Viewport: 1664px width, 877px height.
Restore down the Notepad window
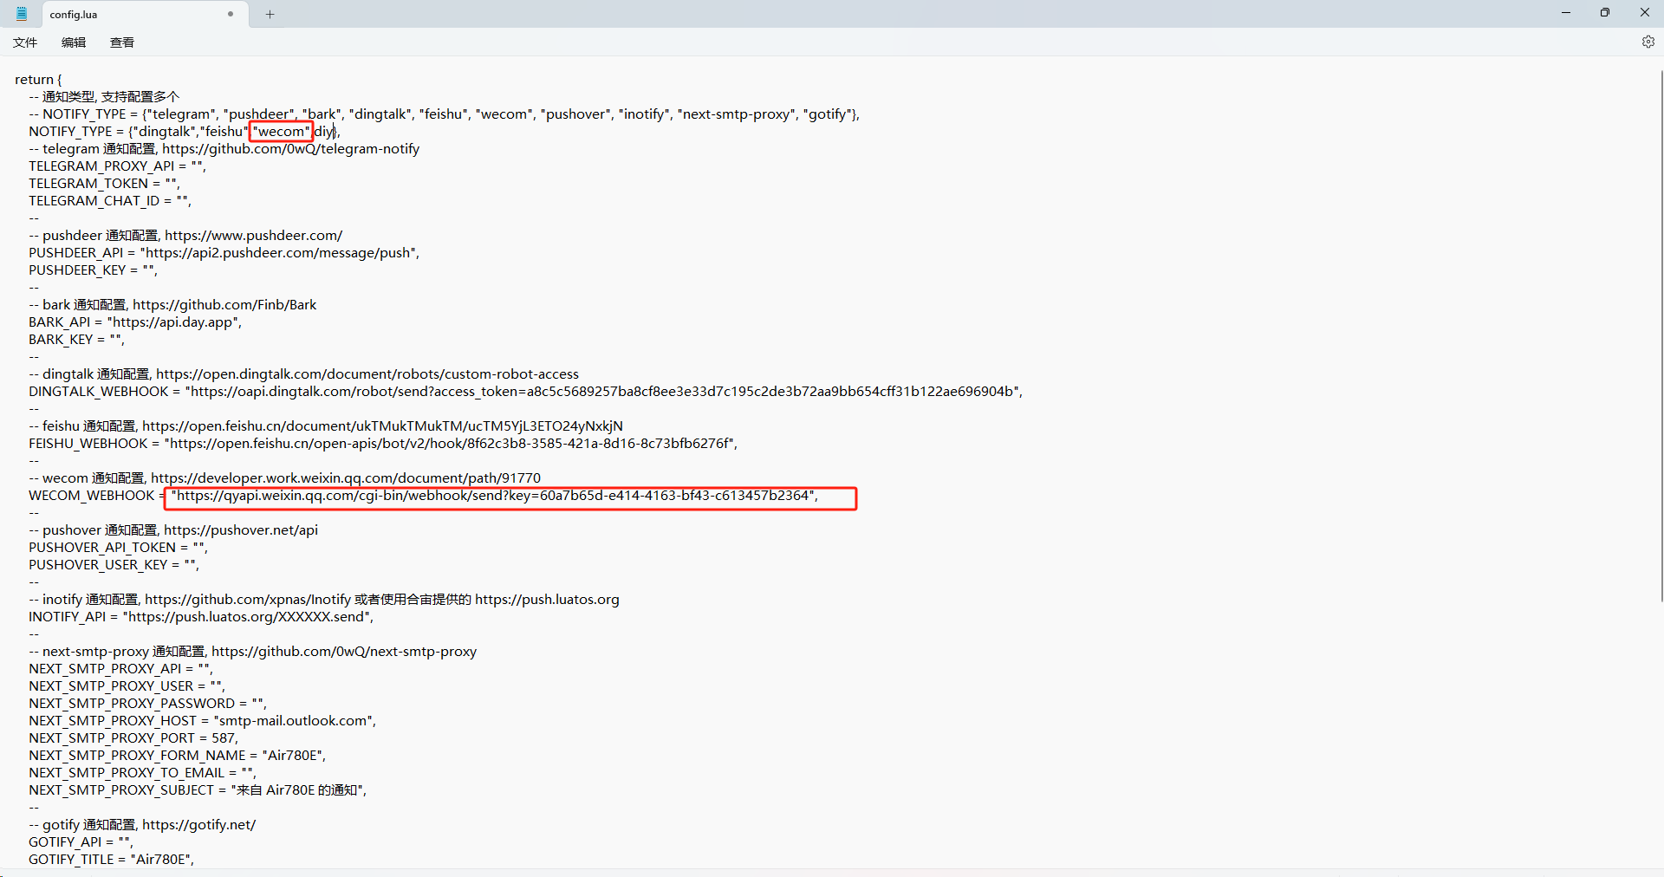(1605, 13)
